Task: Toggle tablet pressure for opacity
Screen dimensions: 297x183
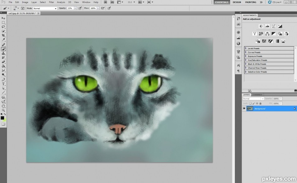Action: [80, 8]
